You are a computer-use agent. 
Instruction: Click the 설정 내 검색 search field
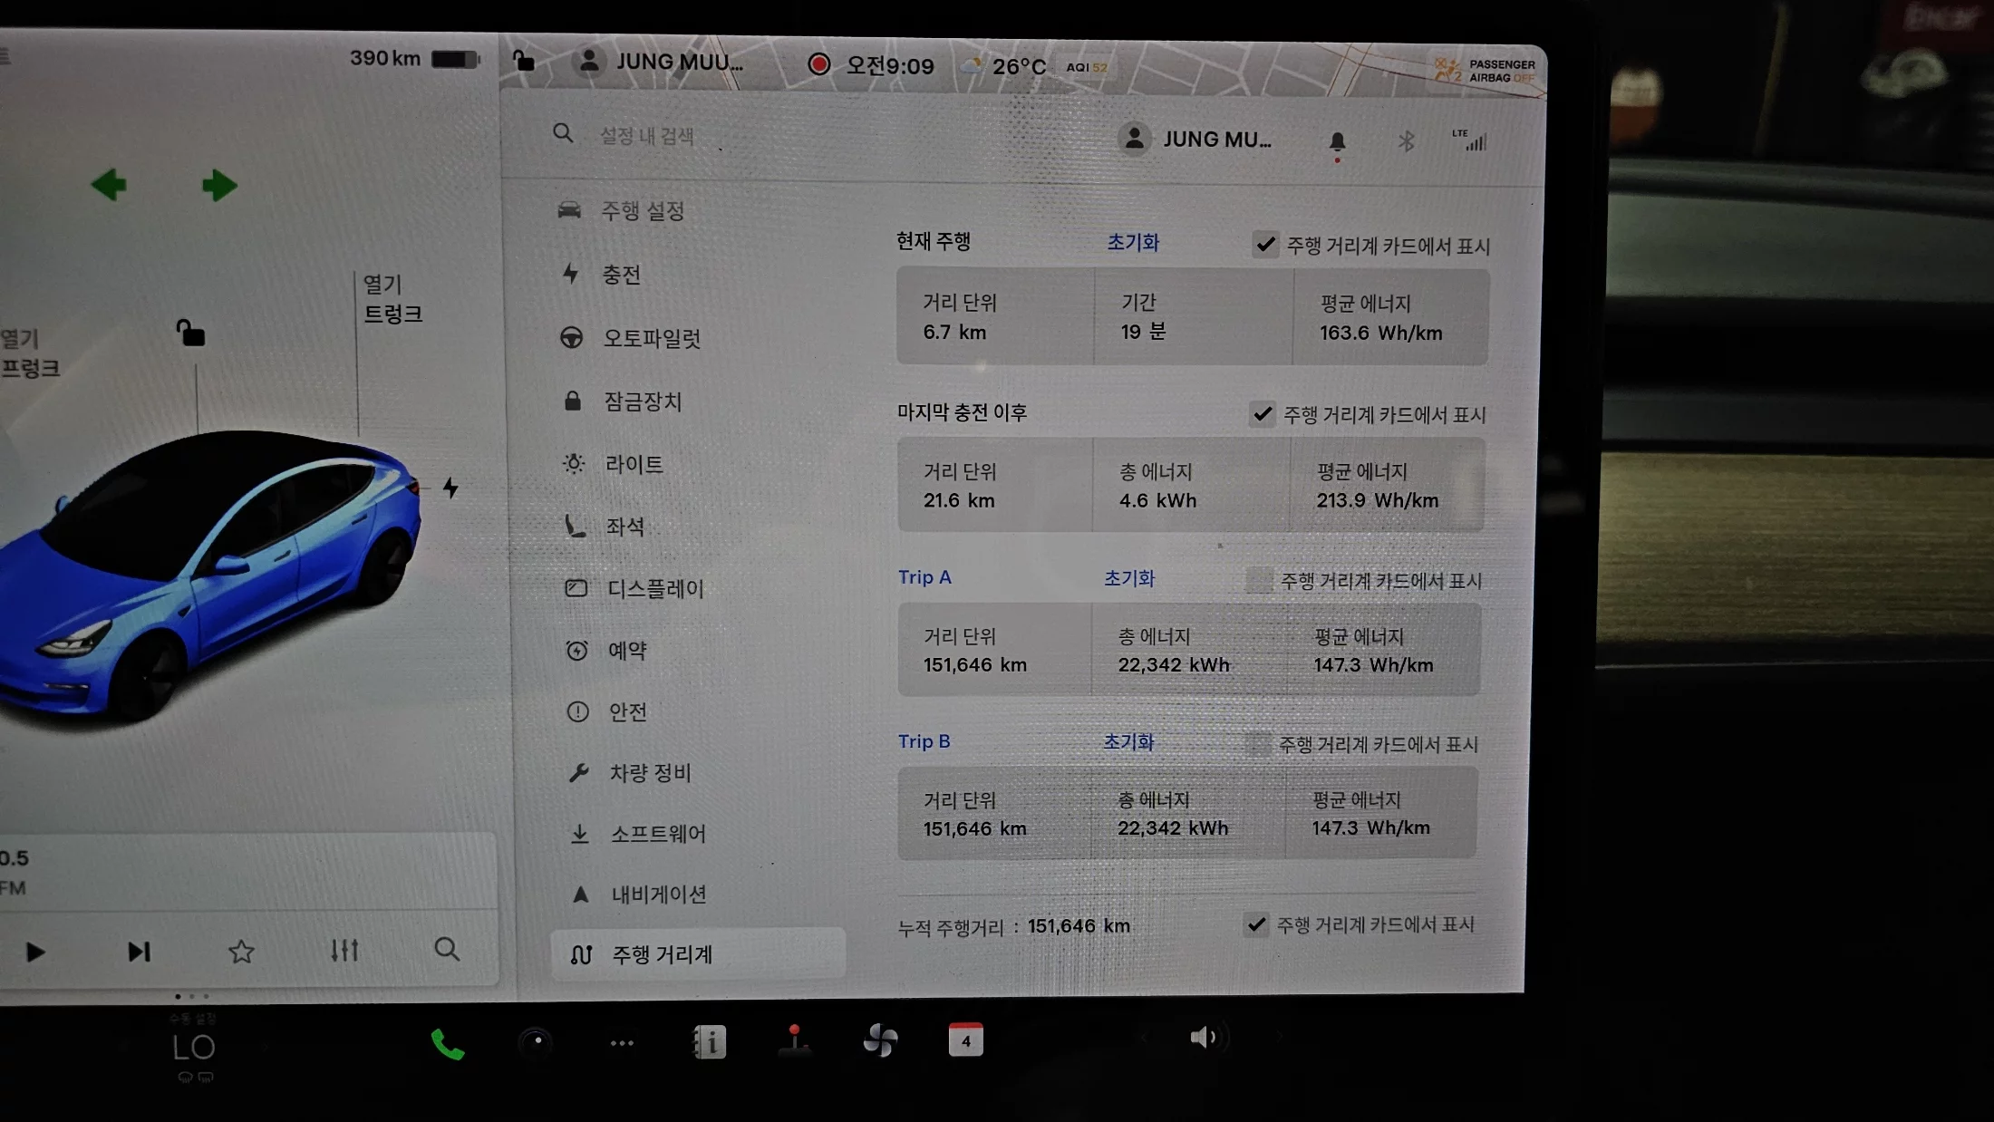click(647, 136)
